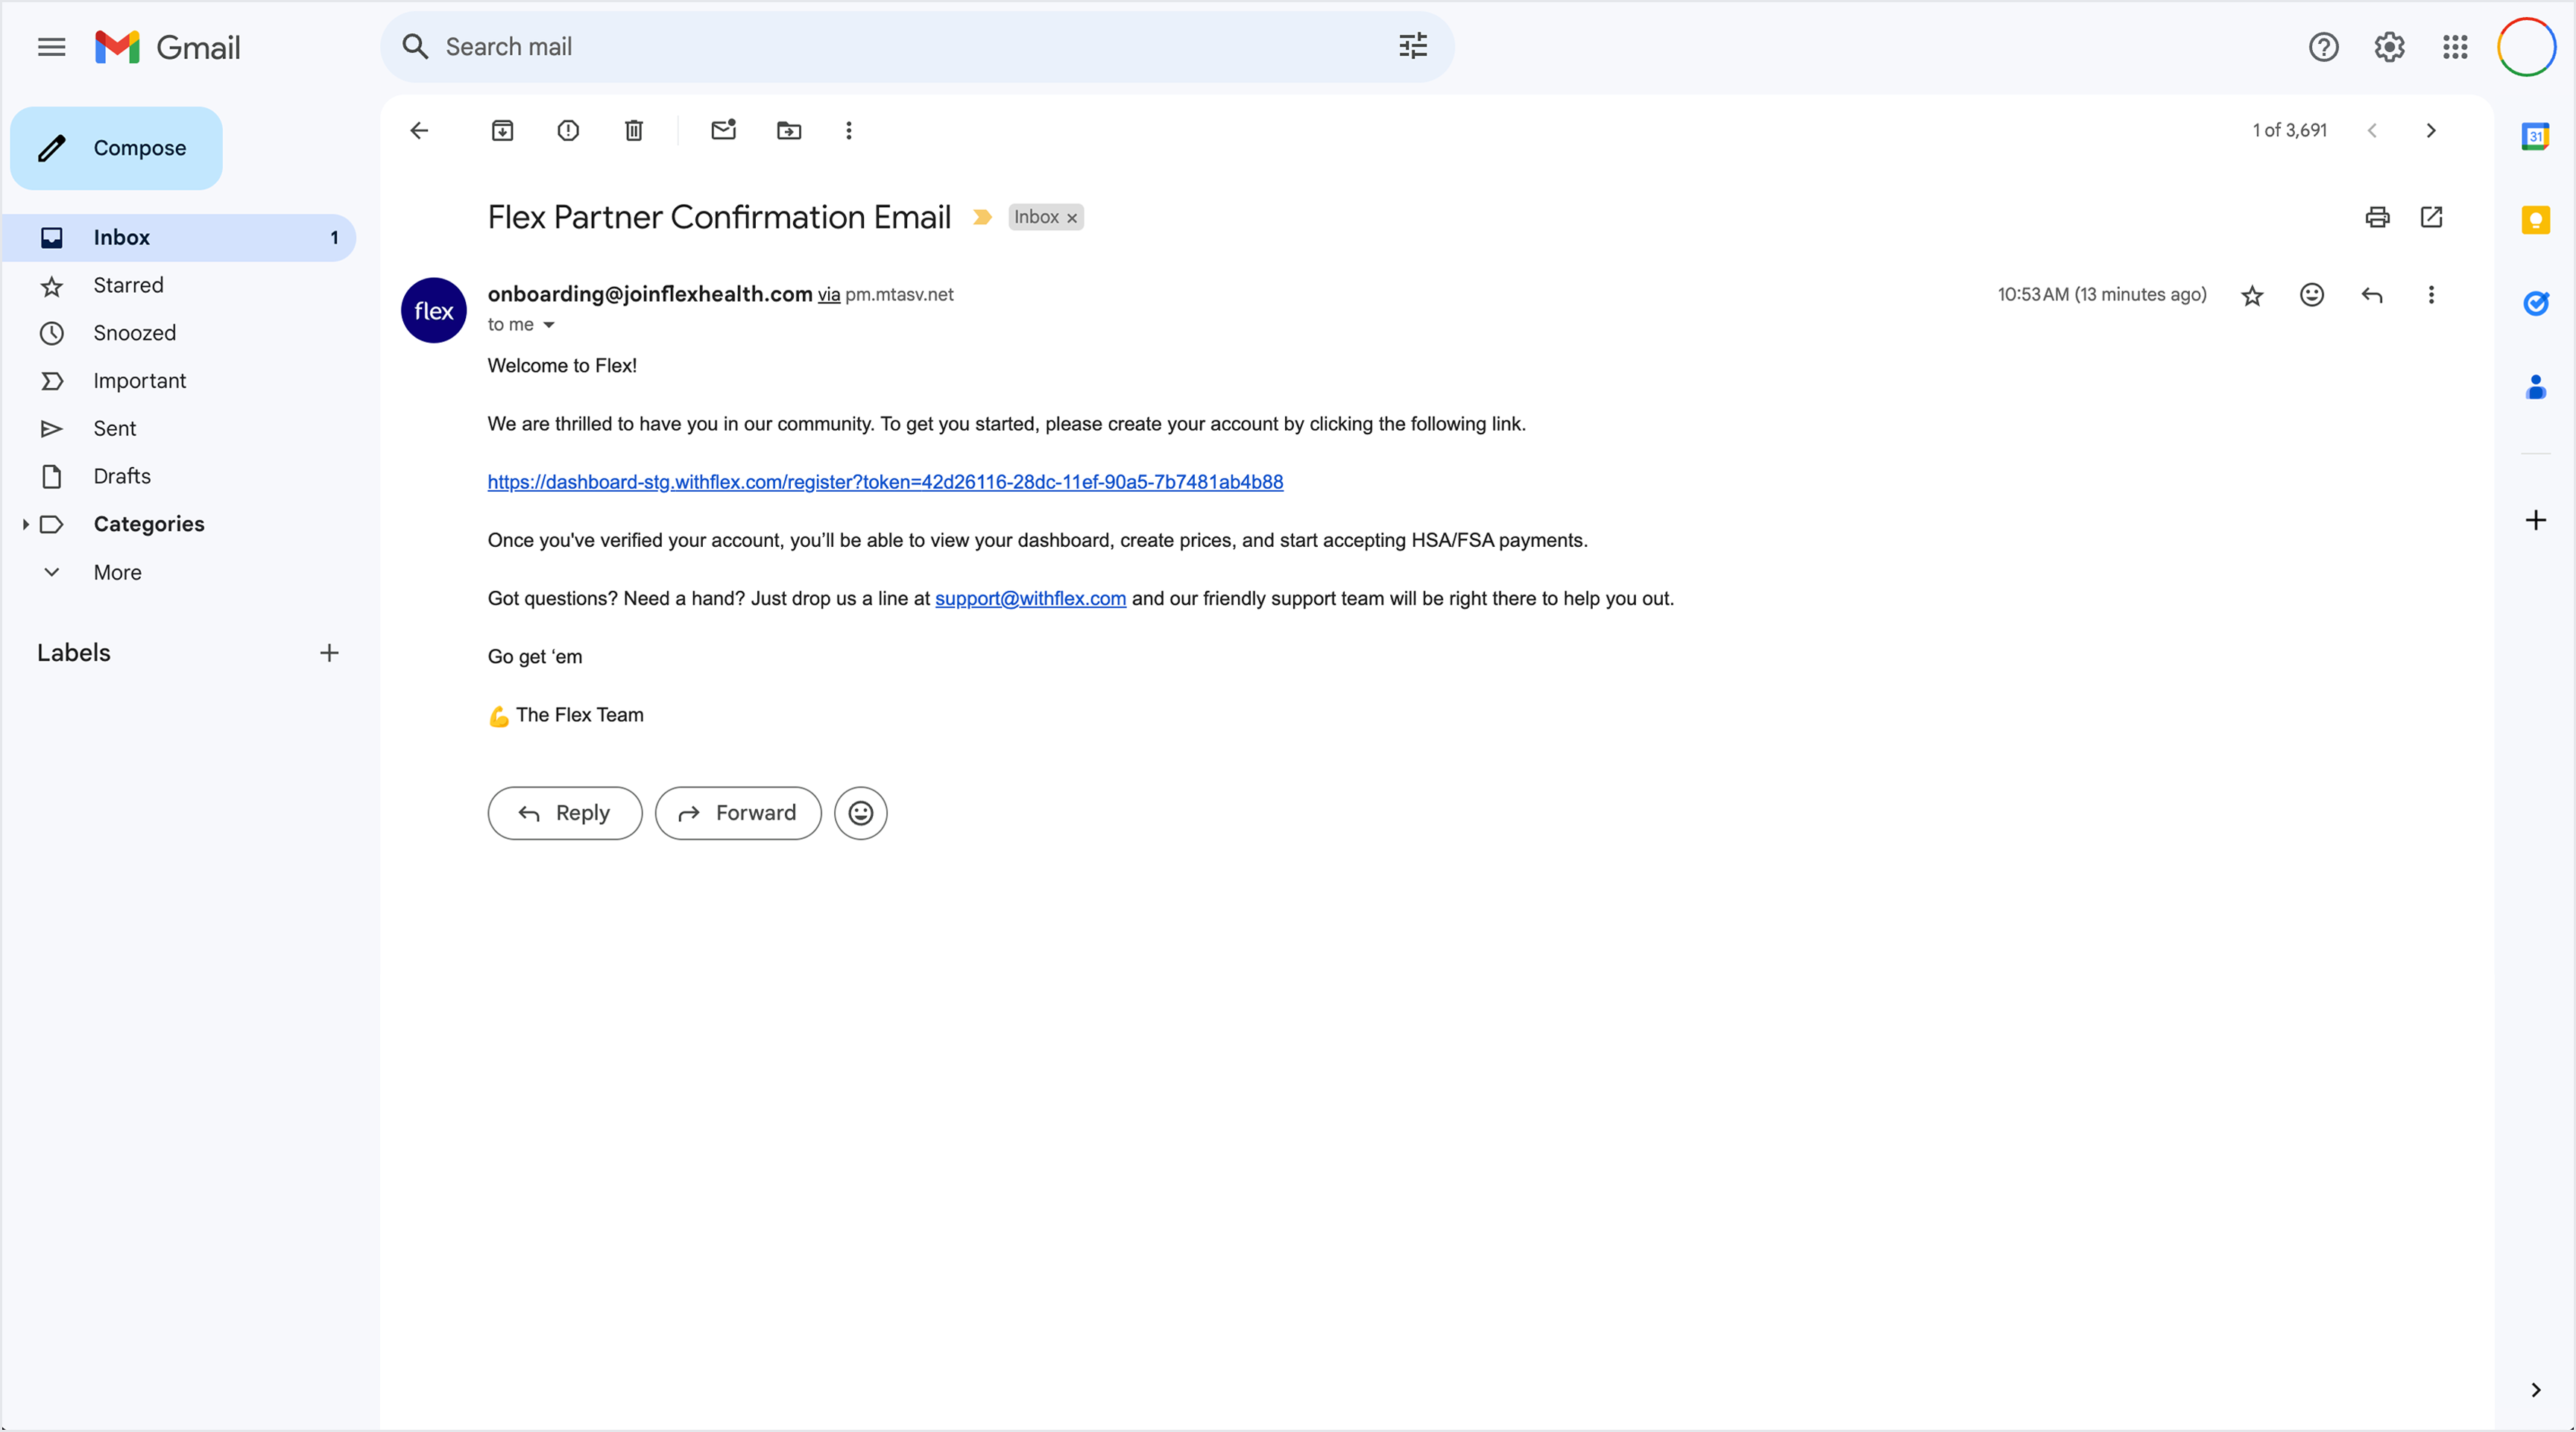Print the email conversation
The image size is (2576, 1432).
[2377, 217]
